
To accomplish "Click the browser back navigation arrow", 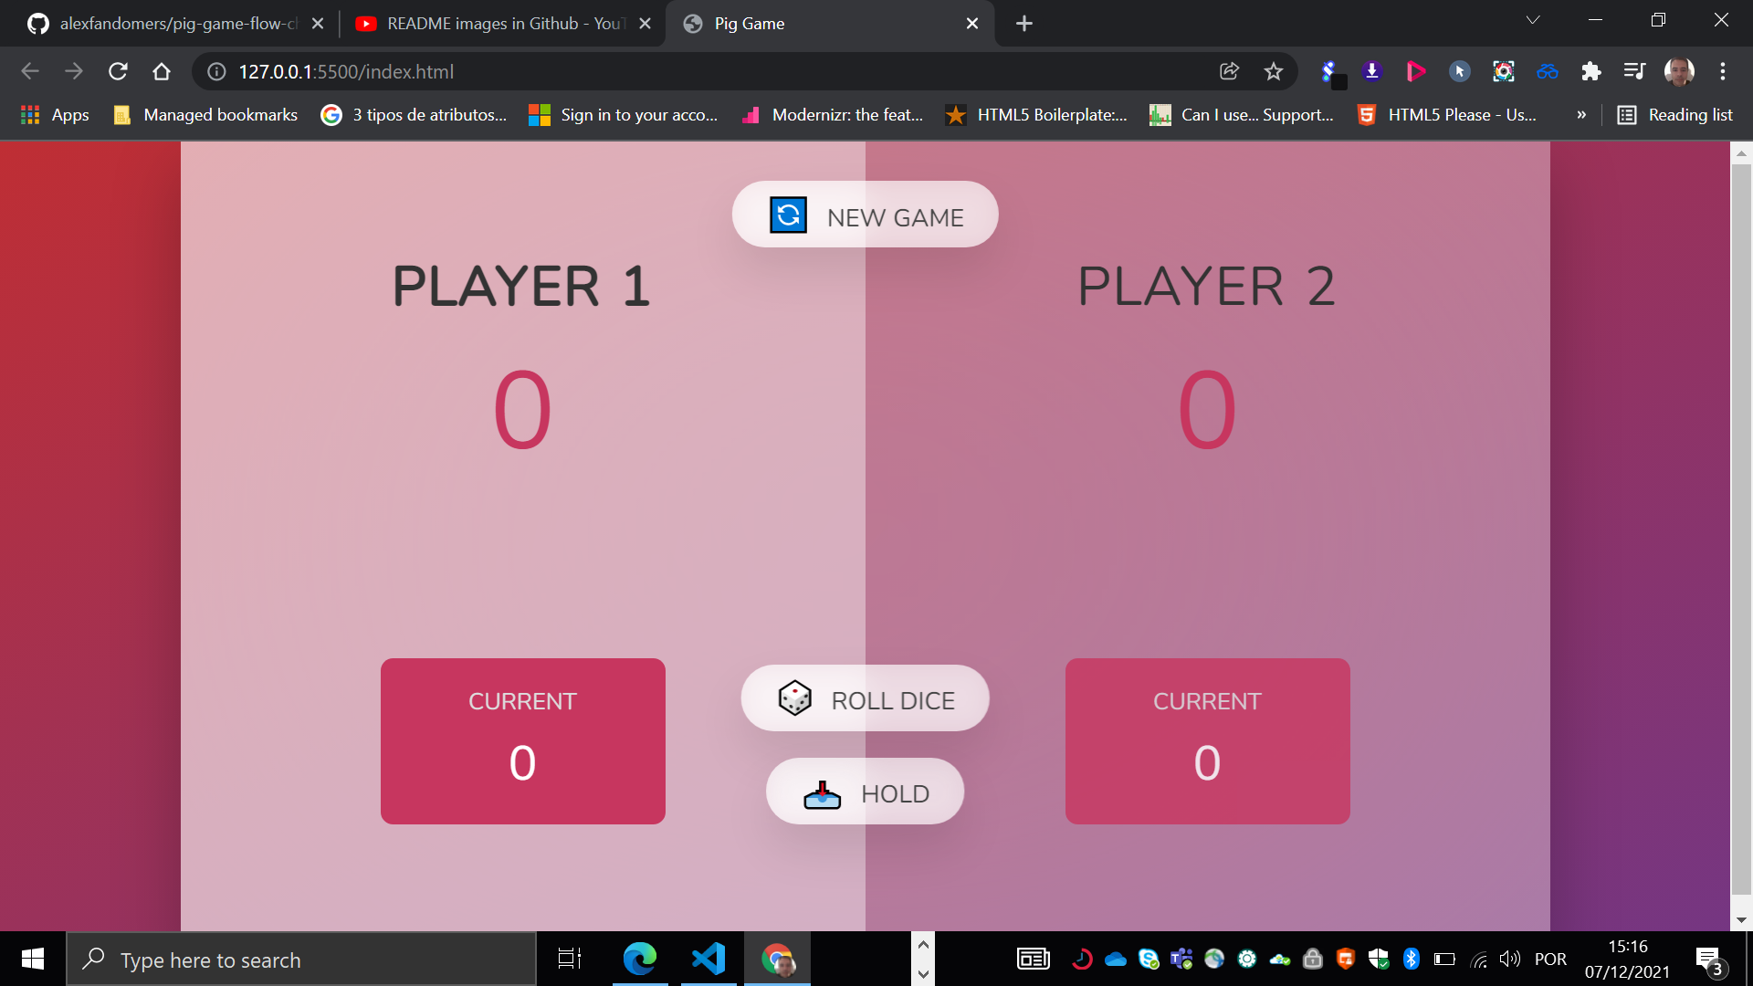I will [x=30, y=71].
